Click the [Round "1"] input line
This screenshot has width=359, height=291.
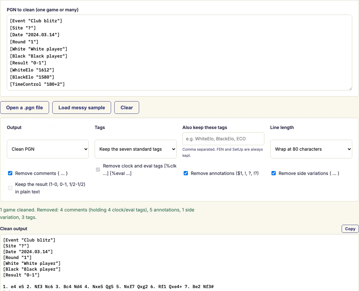tap(24, 42)
